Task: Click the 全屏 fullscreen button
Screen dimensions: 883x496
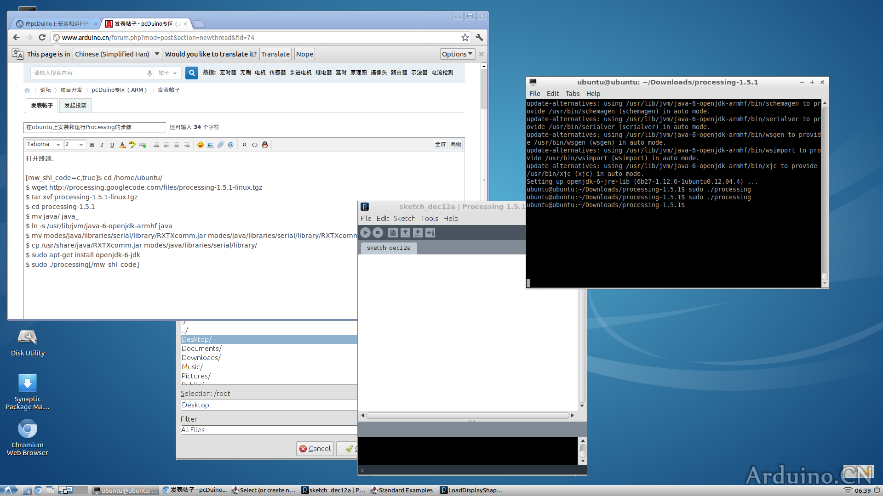Action: click(440, 145)
